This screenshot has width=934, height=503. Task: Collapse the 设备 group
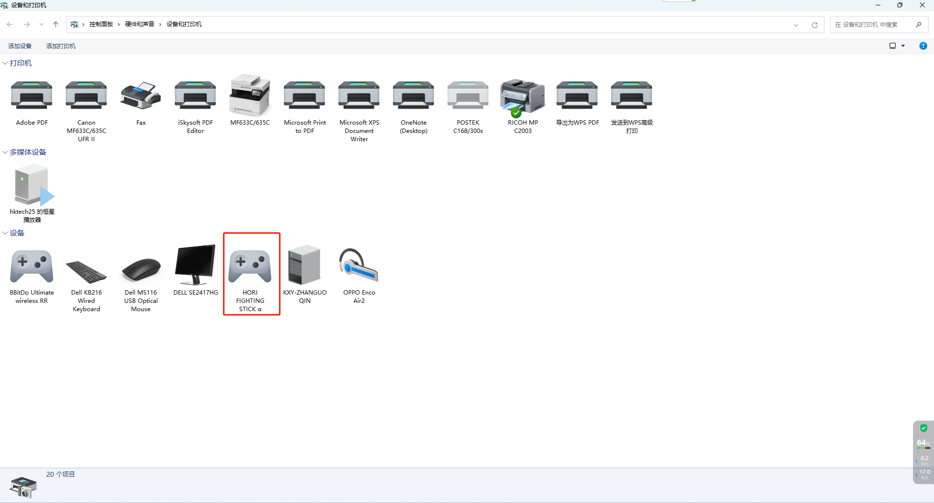pyautogui.click(x=5, y=233)
